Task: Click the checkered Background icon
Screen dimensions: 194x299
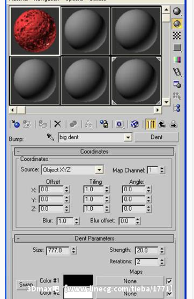Action: (x=177, y=35)
